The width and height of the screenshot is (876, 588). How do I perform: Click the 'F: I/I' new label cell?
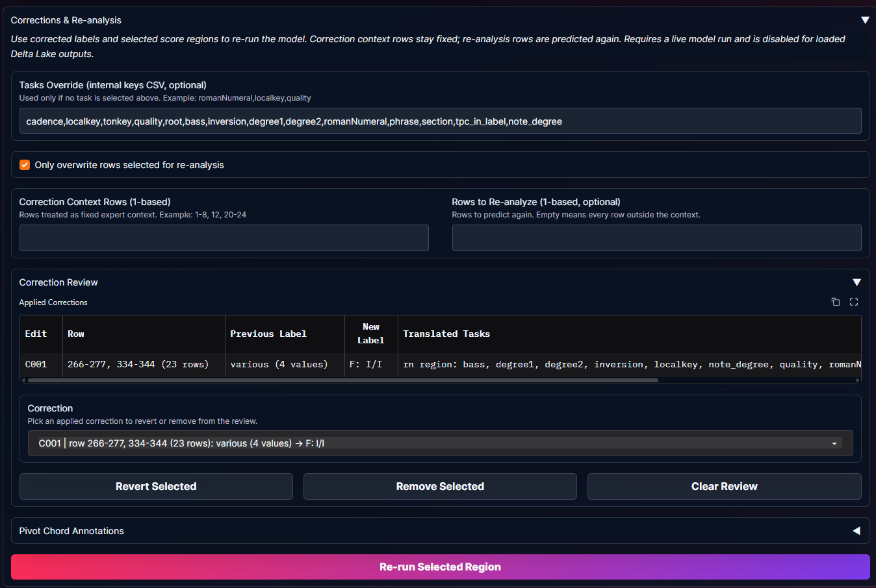(x=370, y=365)
